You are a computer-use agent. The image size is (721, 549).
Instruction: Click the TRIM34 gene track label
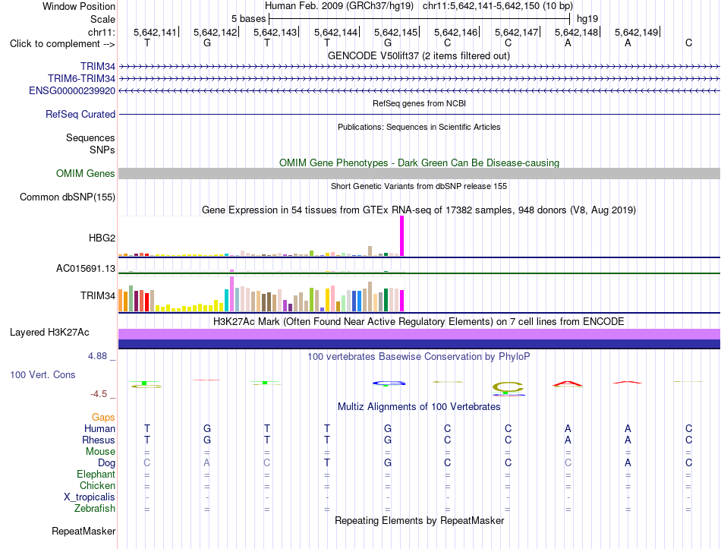pos(97,66)
